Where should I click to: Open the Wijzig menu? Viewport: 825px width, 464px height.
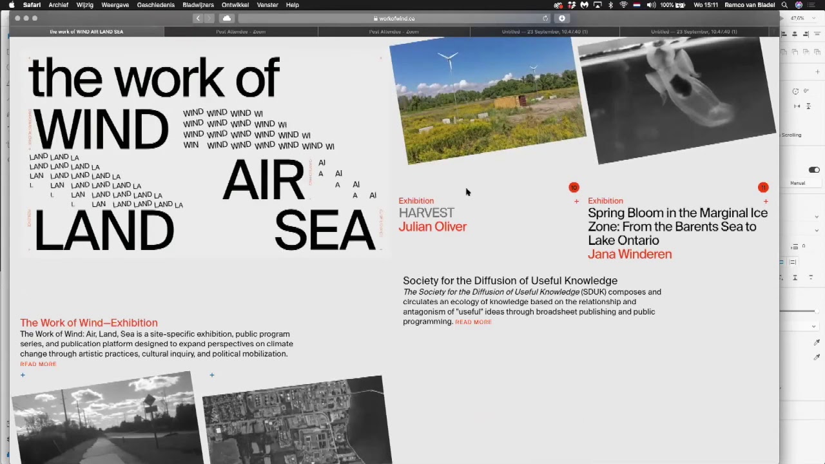(84, 5)
